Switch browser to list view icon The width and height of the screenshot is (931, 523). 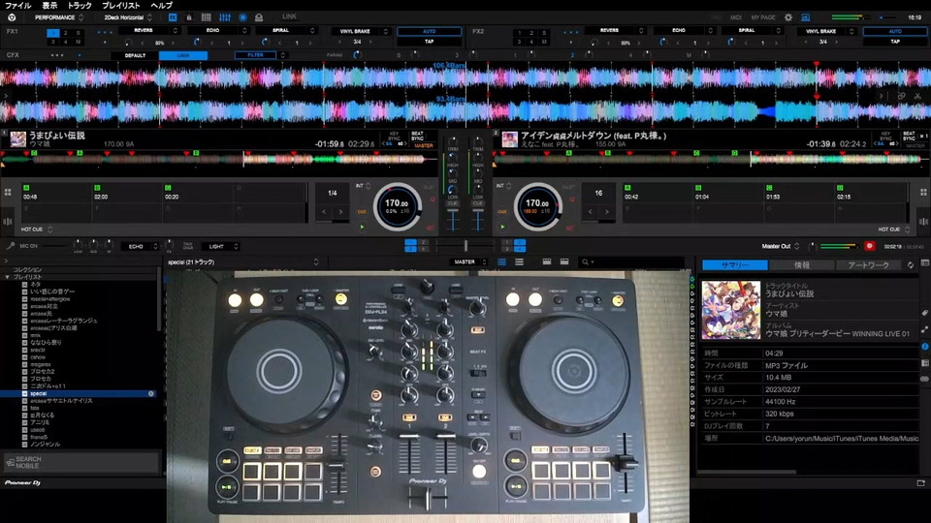coord(501,261)
